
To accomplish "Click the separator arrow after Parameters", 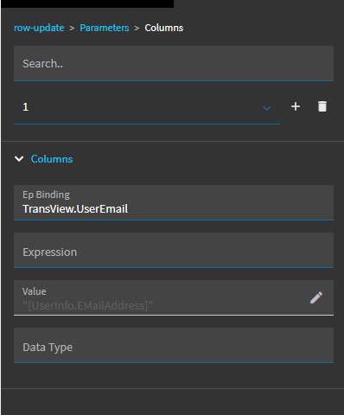I will click(137, 29).
